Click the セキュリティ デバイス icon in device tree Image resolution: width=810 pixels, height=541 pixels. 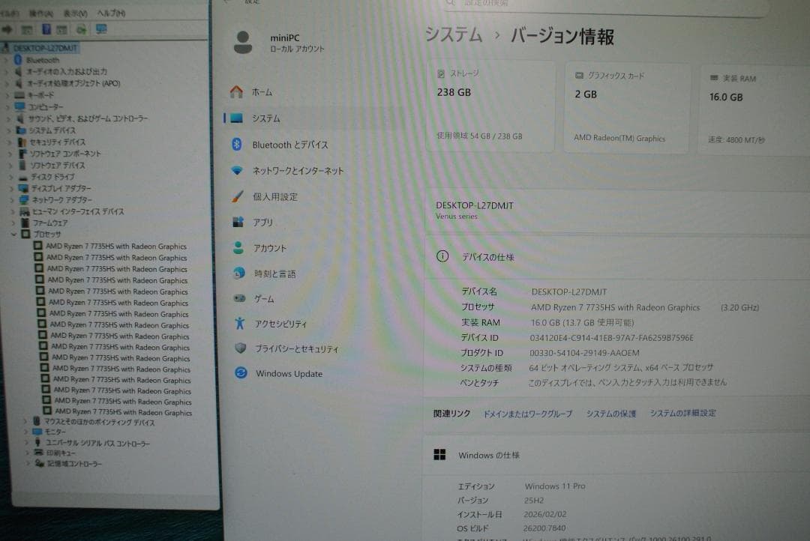tap(22, 142)
